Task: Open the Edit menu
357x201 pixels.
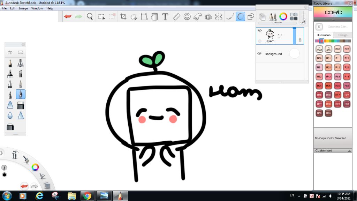Action: coord(13,8)
